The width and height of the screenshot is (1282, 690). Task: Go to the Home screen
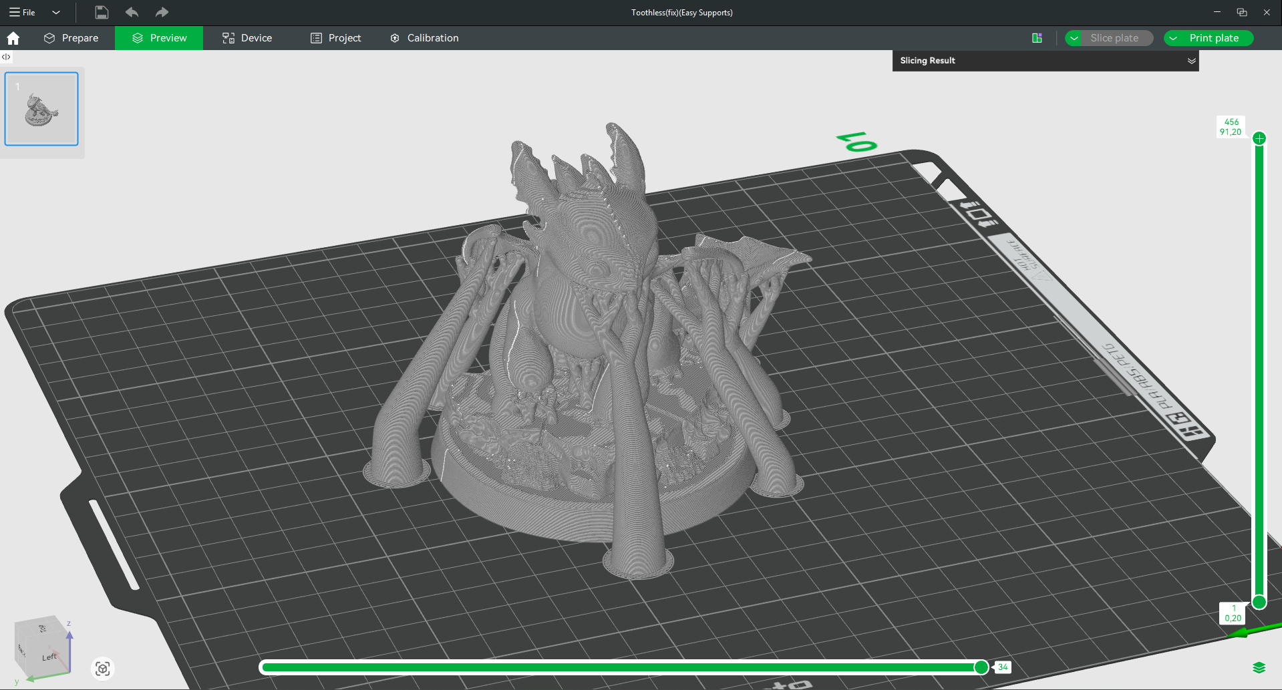click(x=13, y=38)
